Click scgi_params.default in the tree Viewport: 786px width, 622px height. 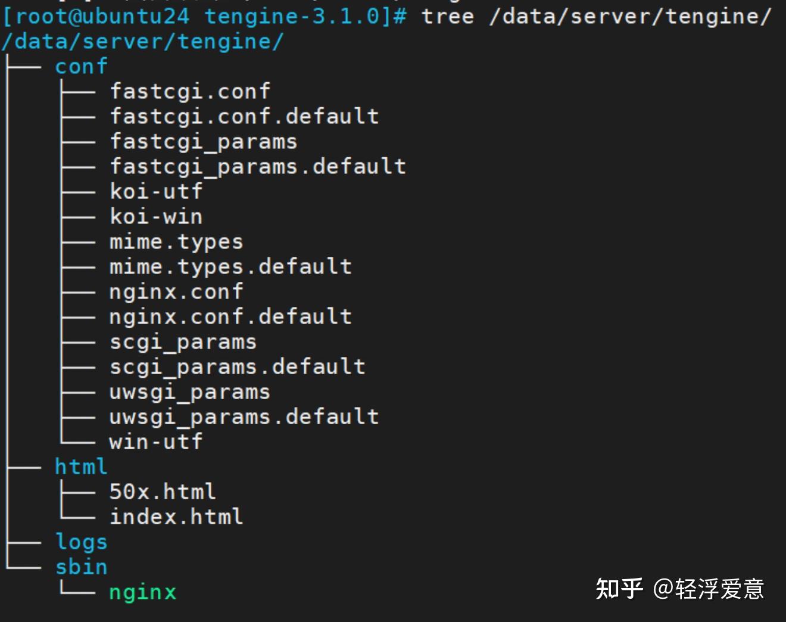(x=237, y=367)
